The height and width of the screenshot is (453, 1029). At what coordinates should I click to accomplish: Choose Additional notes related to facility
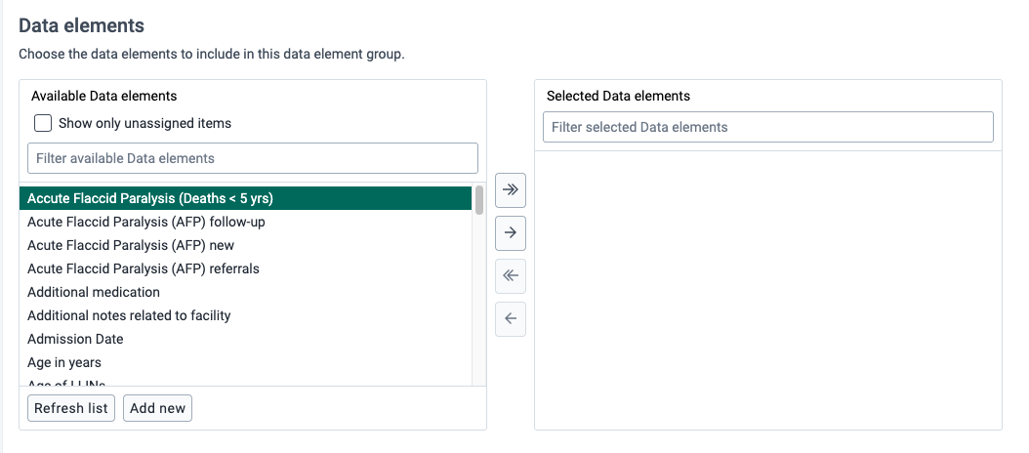tap(245, 315)
